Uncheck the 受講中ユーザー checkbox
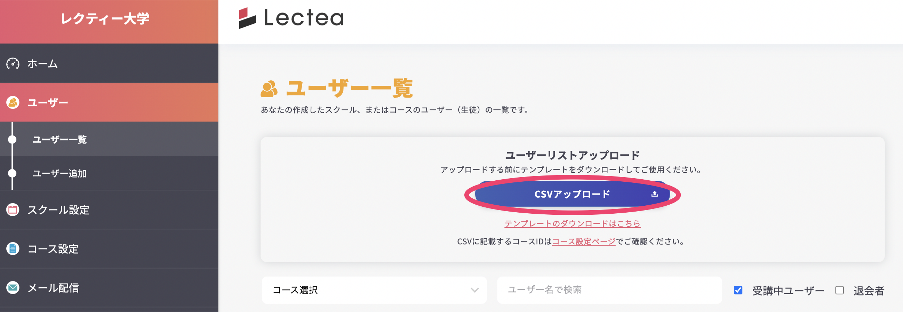Image resolution: width=903 pixels, height=312 pixels. click(738, 290)
